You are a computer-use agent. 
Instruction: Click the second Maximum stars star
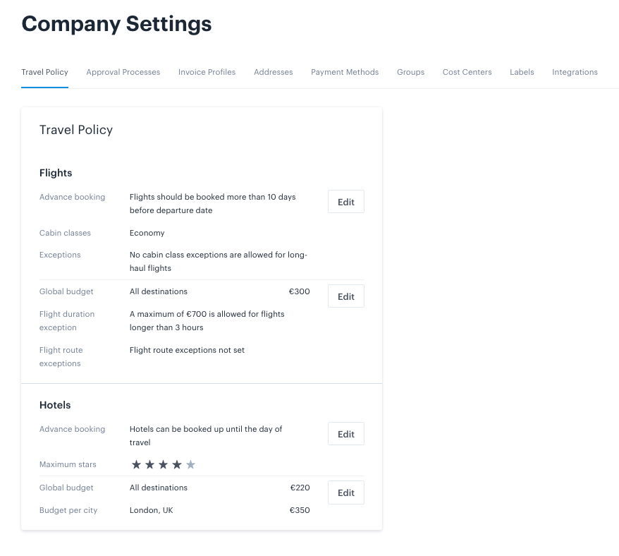coord(149,464)
